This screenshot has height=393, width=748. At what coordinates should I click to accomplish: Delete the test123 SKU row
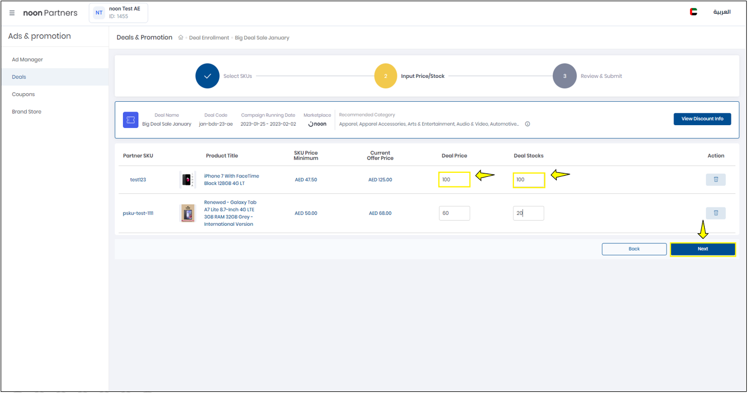coord(716,180)
